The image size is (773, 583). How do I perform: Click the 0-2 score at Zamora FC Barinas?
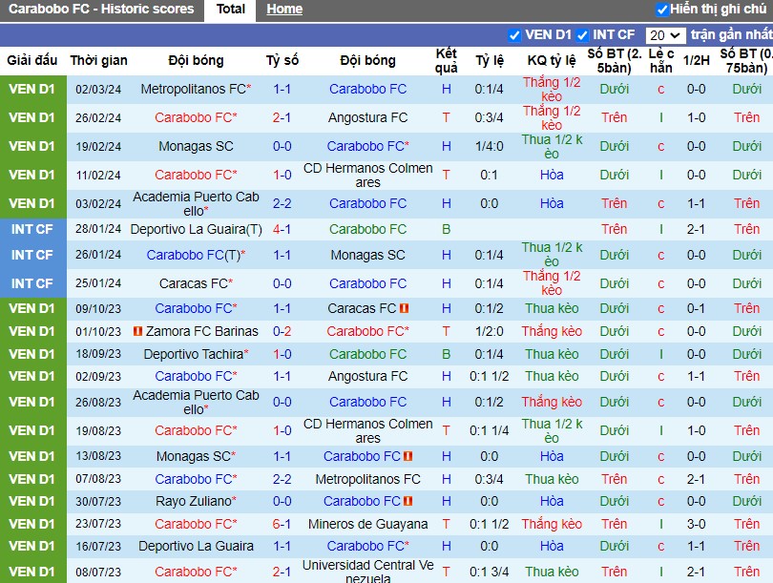tap(282, 331)
